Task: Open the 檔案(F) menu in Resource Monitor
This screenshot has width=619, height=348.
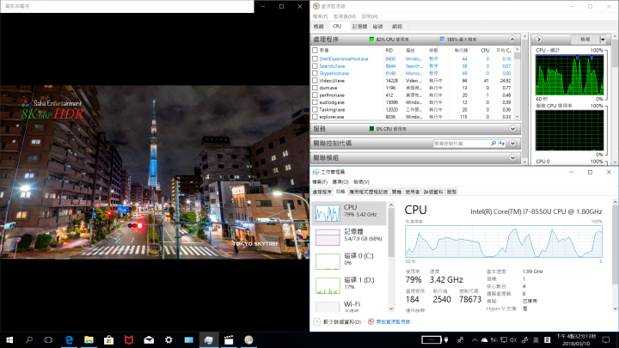Action: [x=320, y=16]
